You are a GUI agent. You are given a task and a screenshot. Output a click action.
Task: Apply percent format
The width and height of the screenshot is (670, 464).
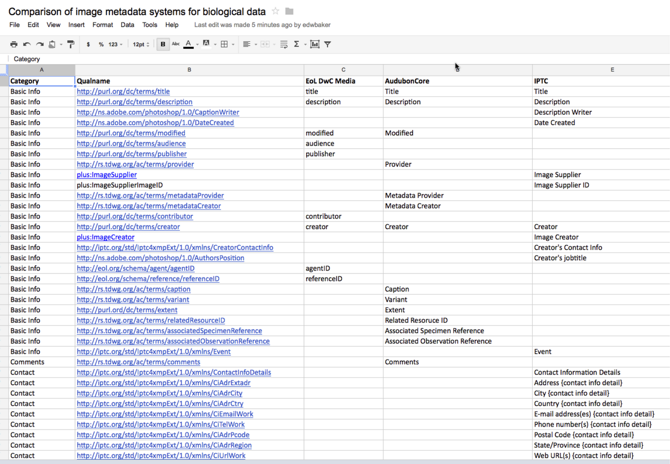101,44
